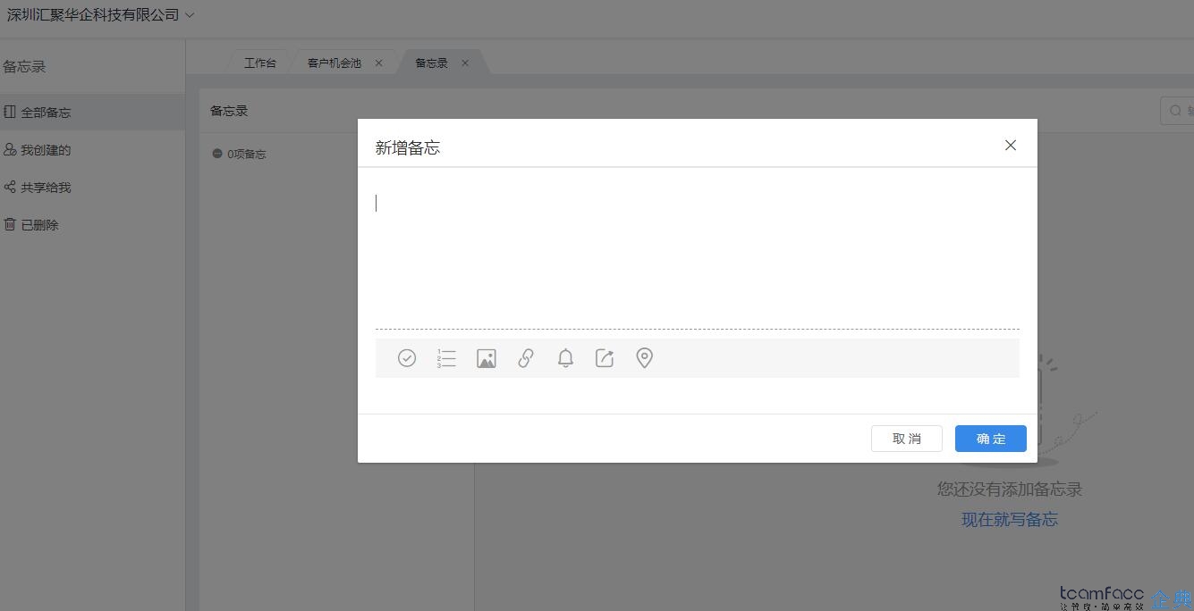Click the 现在就写备忘 link
Image resolution: width=1194 pixels, height=611 pixels.
[x=1010, y=519]
